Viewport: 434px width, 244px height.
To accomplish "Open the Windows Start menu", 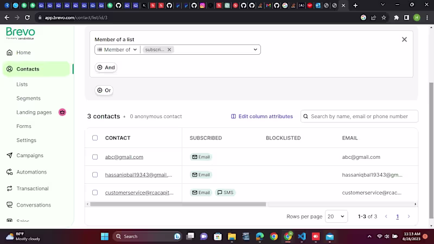I will click(x=105, y=236).
